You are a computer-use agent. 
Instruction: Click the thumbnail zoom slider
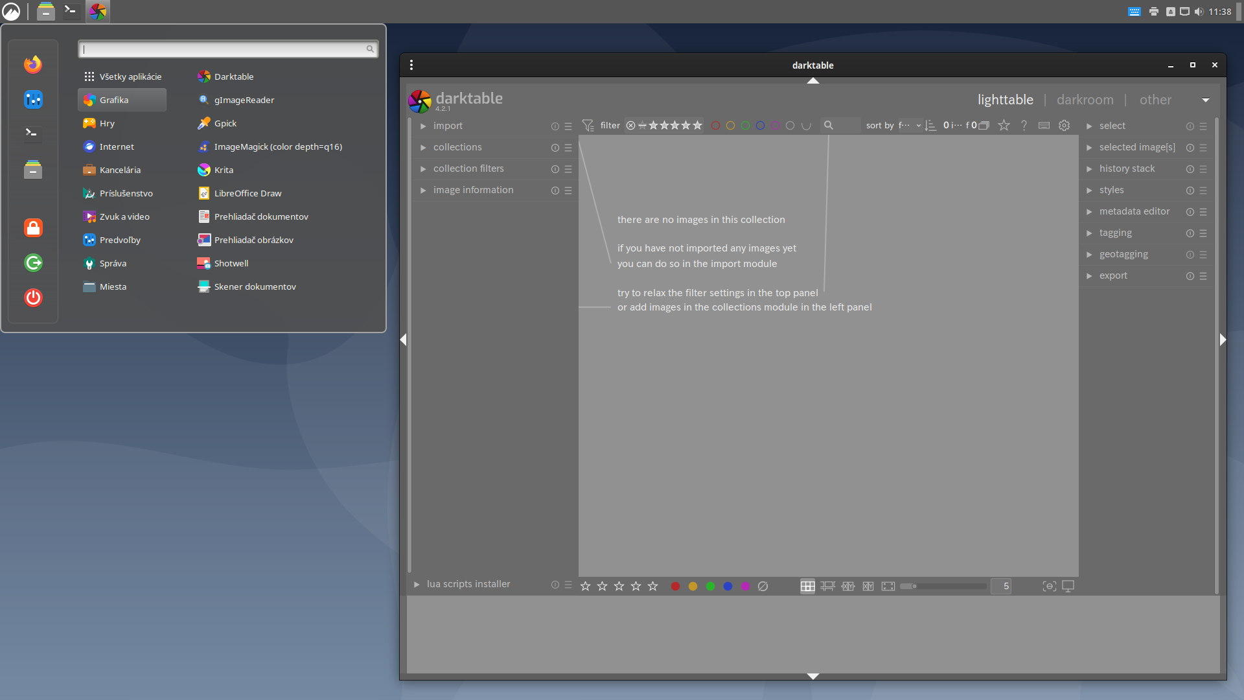point(943,586)
